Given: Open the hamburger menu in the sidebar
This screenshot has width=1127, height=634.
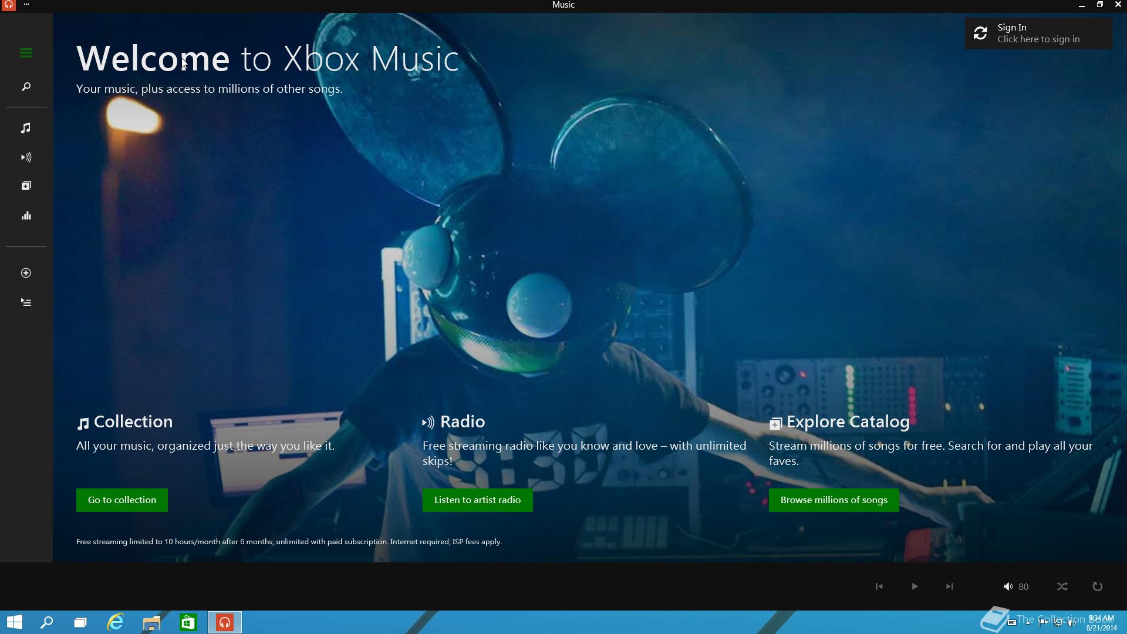Looking at the screenshot, I should [x=26, y=53].
